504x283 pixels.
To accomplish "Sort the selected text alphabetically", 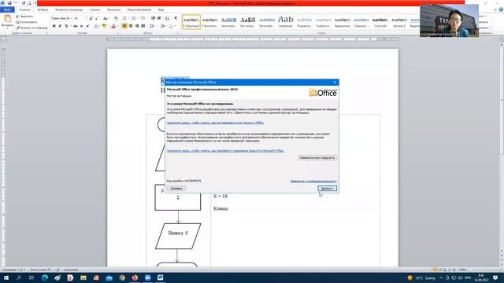I will [168, 19].
